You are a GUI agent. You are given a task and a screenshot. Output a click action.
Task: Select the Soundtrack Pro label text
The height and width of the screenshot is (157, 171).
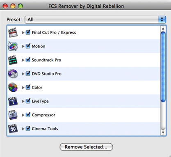tap(46, 60)
